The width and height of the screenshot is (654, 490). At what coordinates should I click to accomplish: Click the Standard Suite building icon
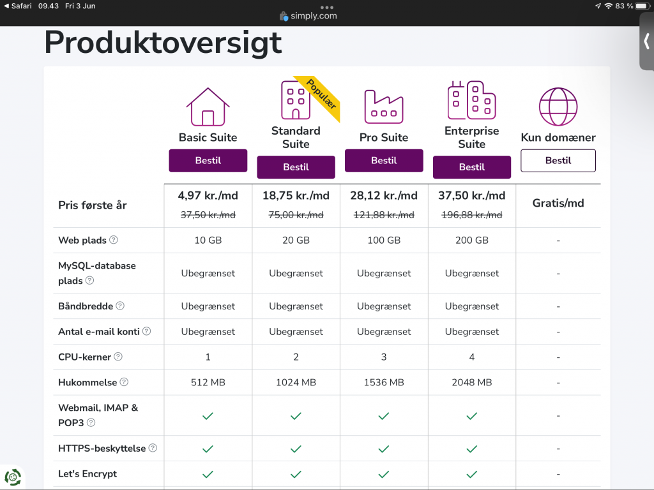(x=295, y=100)
